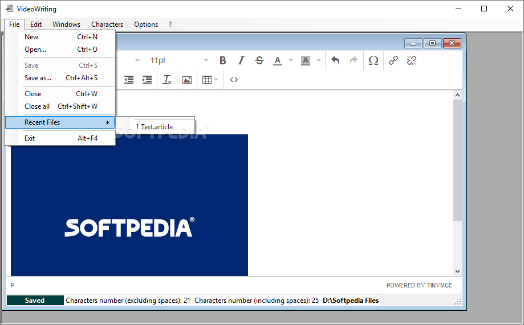
Task: Click the POWERED BY TINYMCE link
Action: [419, 285]
